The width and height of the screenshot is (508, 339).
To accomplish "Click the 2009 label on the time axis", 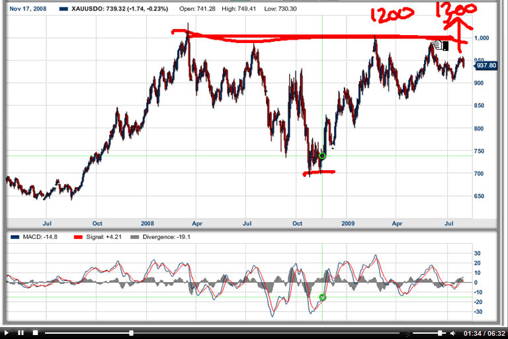I will tap(348, 224).
